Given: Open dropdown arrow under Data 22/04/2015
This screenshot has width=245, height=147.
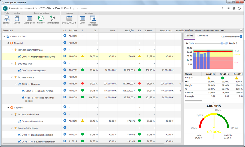Looking at the screenshot, I should pyautogui.click(x=69, y=25).
